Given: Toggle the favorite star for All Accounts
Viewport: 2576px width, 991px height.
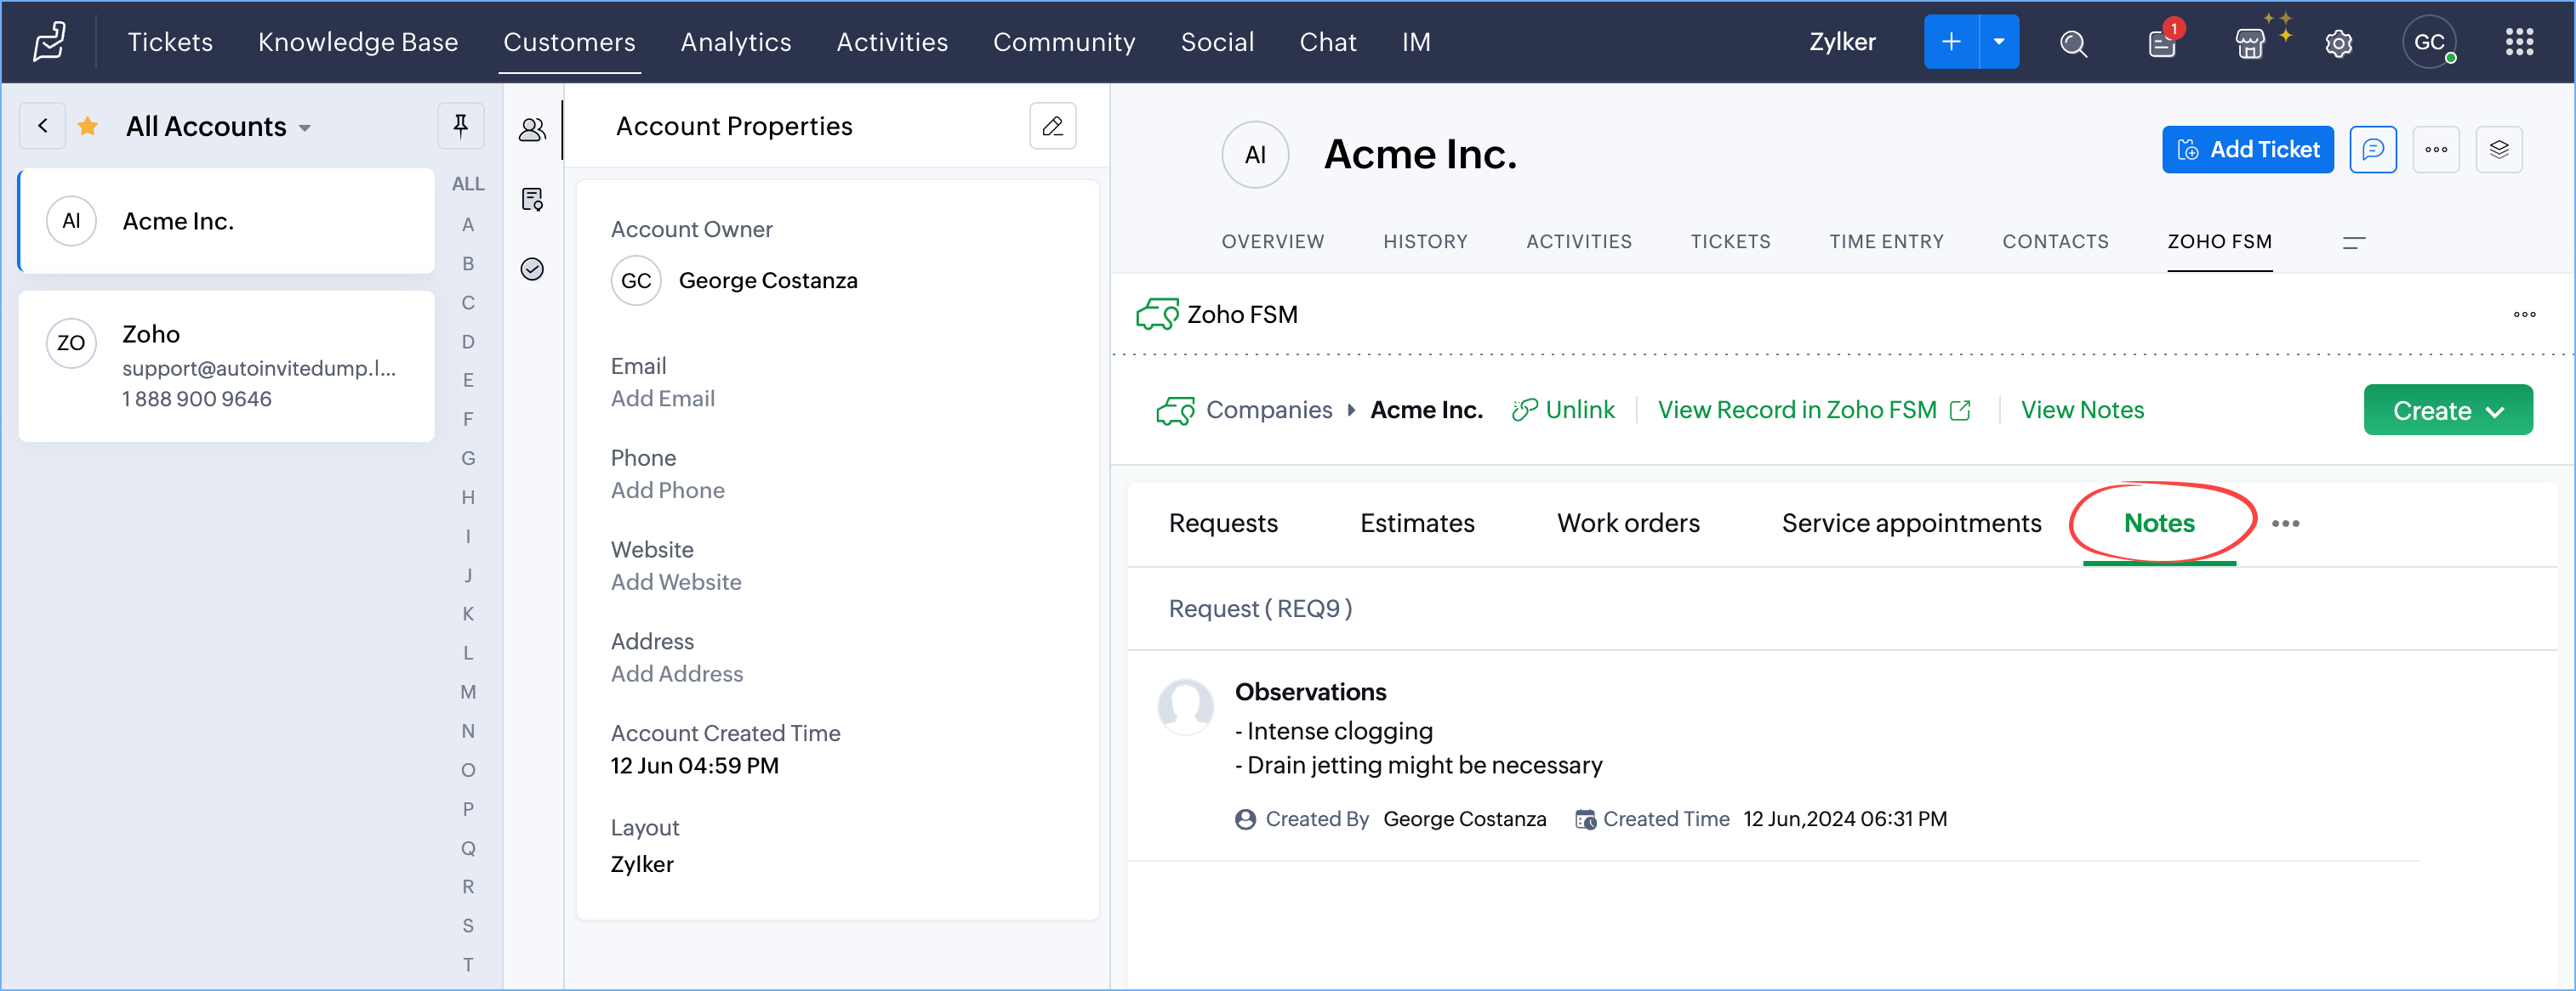Looking at the screenshot, I should [x=88, y=126].
